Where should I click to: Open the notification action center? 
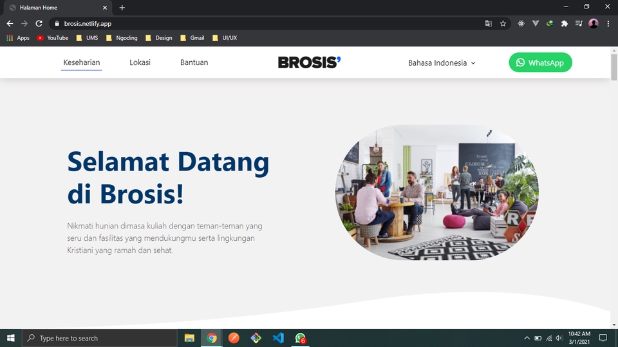coord(603,338)
